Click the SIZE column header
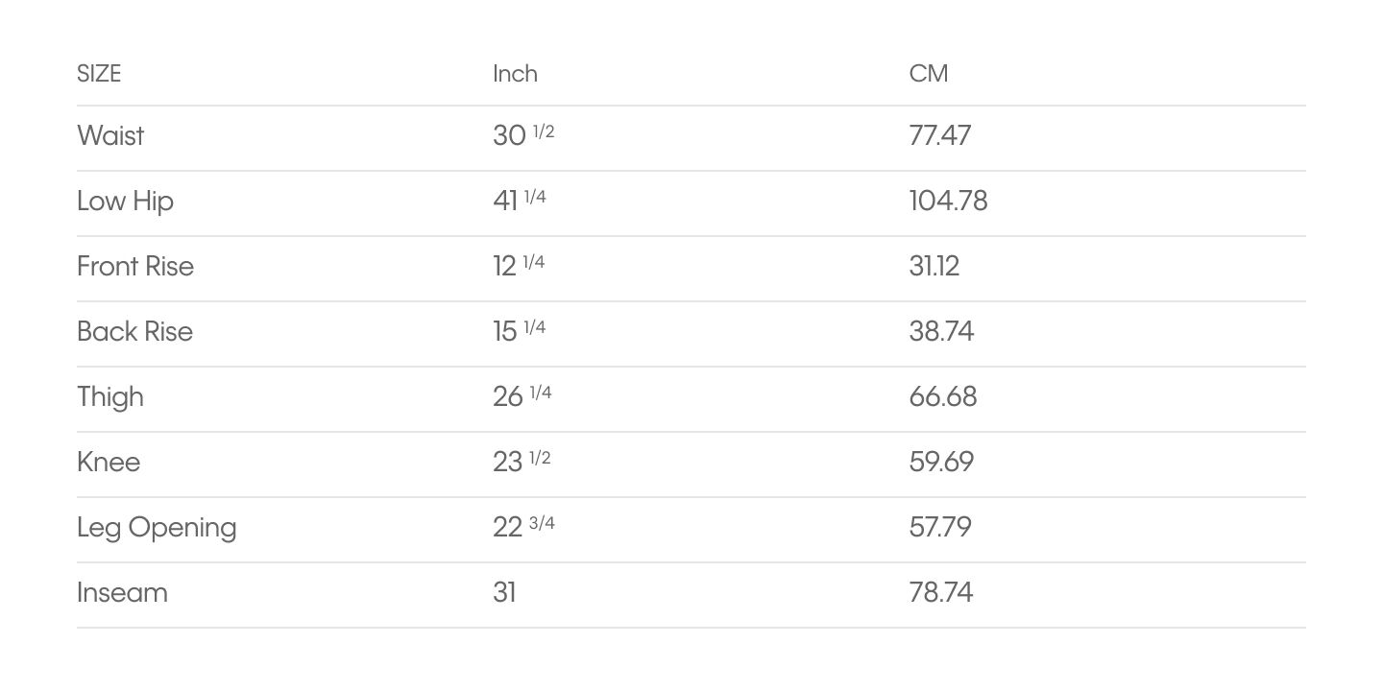Image resolution: width=1383 pixels, height=691 pixels. point(99,74)
